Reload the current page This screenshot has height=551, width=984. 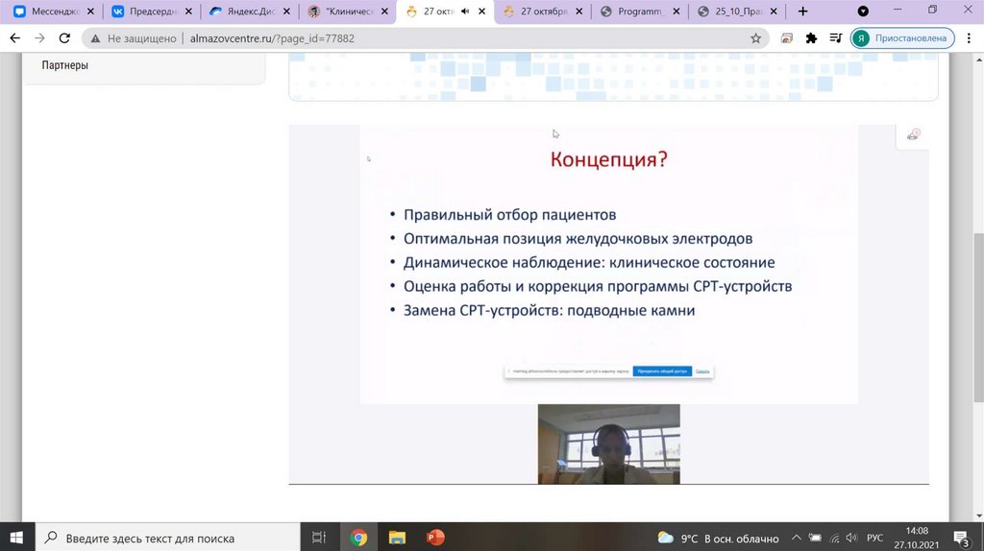pyautogui.click(x=64, y=38)
